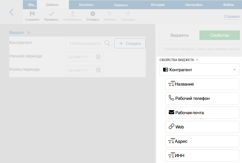Click the Опубликовать upload icon
The image size is (242, 163).
72,14
